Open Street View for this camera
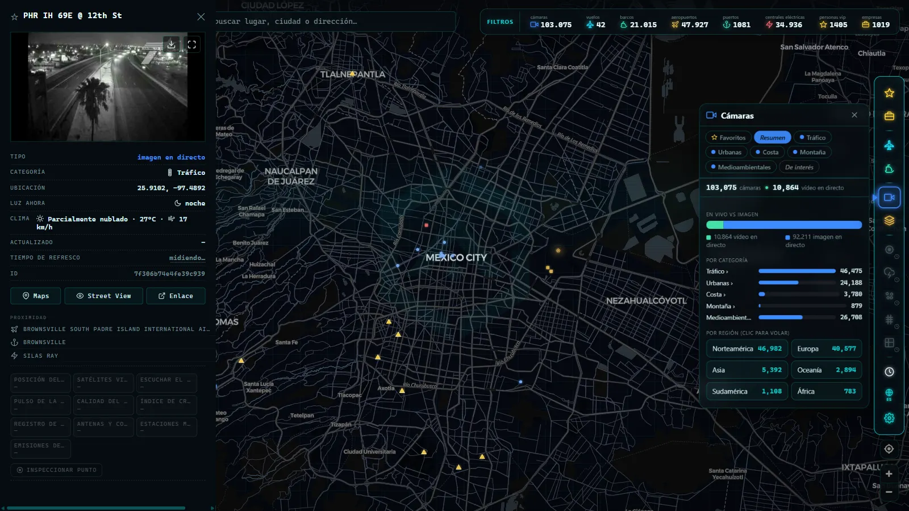 click(x=103, y=296)
